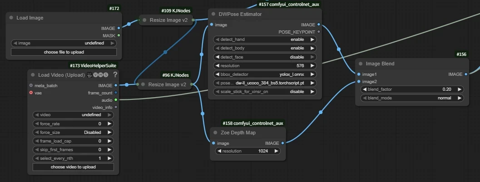Toggle scale_stick_for_xinsr_cn option
Image resolution: width=480 pixels, height=182 pixels.
pos(266,92)
